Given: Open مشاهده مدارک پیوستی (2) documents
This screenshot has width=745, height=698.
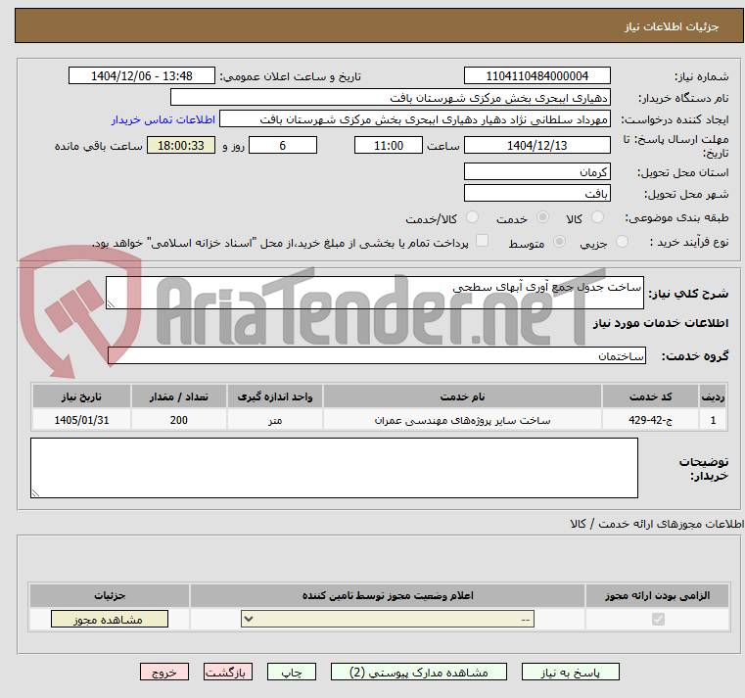Looking at the screenshot, I should click(419, 673).
